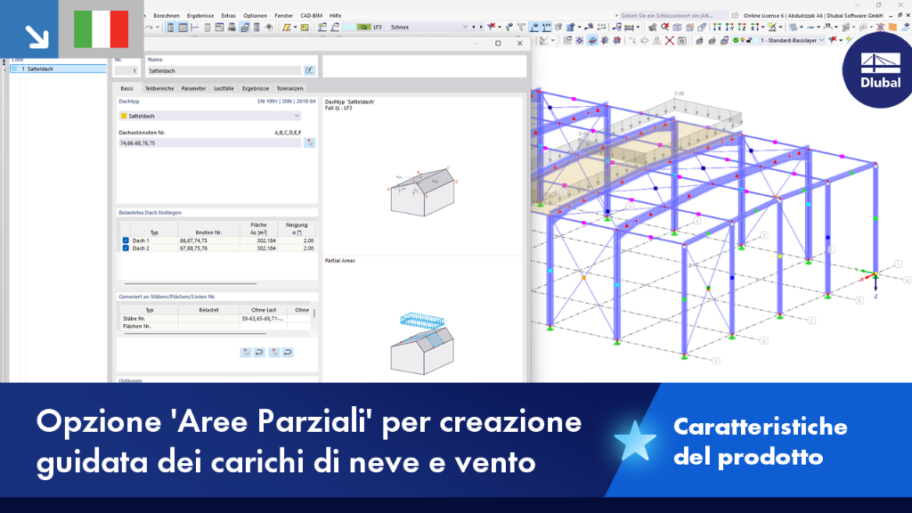Toggle the green check layer active indicator

(736, 40)
